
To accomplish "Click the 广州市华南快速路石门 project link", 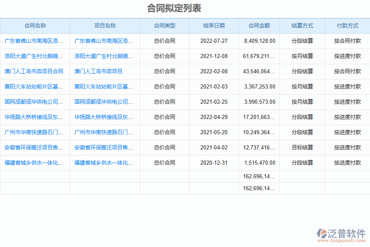I will [x=104, y=132].
